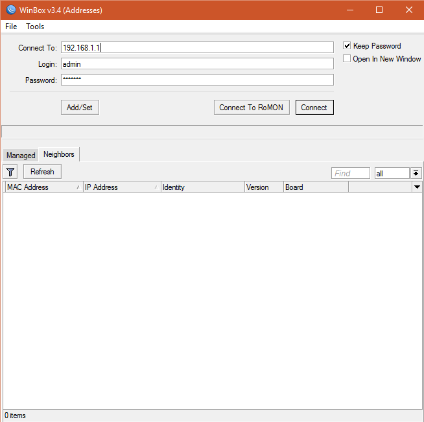Click the Connect To RoMON button
Viewport: 424px width, 422px height.
point(252,108)
